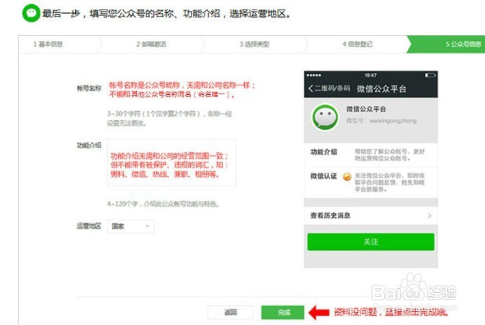The image size is (485, 325).
Task: Select step 4 信息登记 tab
Action: [x=357, y=44]
